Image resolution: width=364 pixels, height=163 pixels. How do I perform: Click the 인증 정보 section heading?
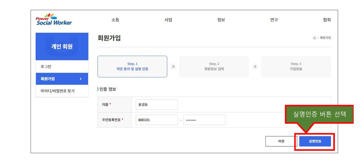click(108, 89)
